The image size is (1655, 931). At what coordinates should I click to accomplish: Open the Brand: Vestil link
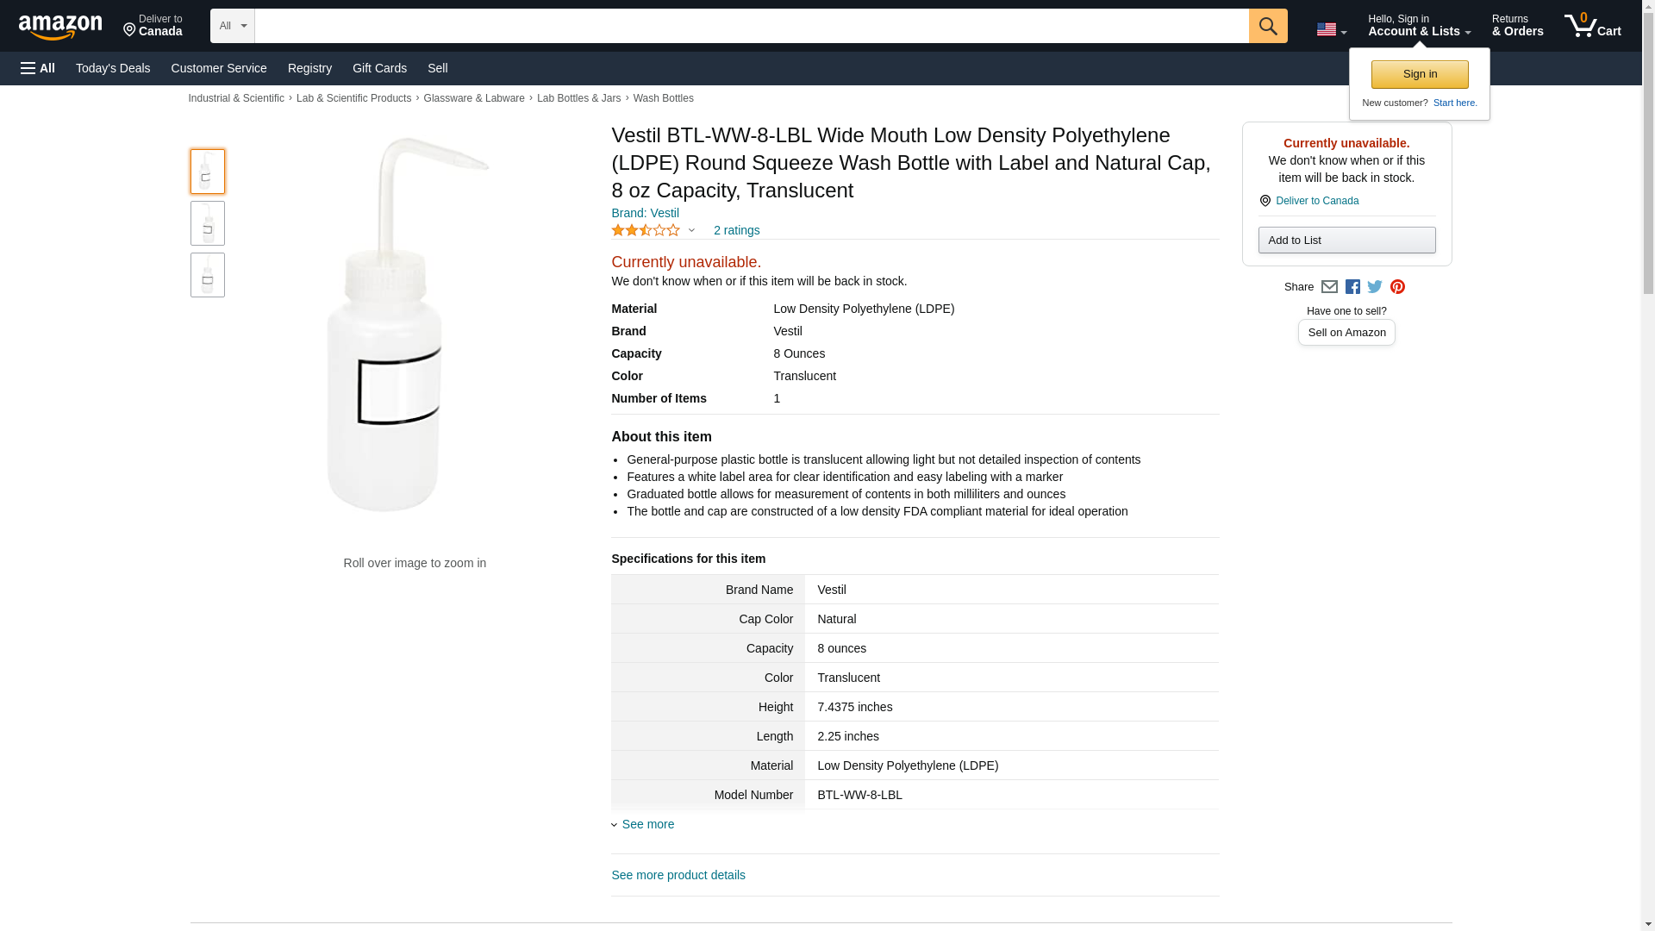pos(645,213)
